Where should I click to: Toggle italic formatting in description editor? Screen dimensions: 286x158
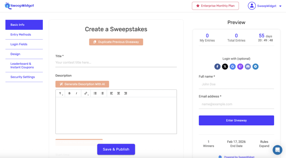(x=77, y=93)
